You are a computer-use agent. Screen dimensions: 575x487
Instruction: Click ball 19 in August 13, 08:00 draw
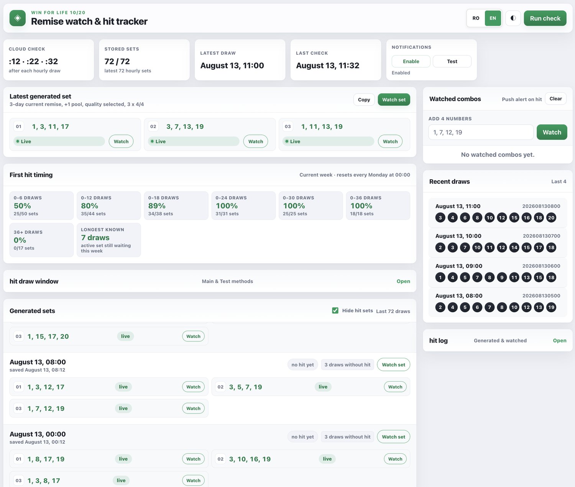click(x=551, y=307)
